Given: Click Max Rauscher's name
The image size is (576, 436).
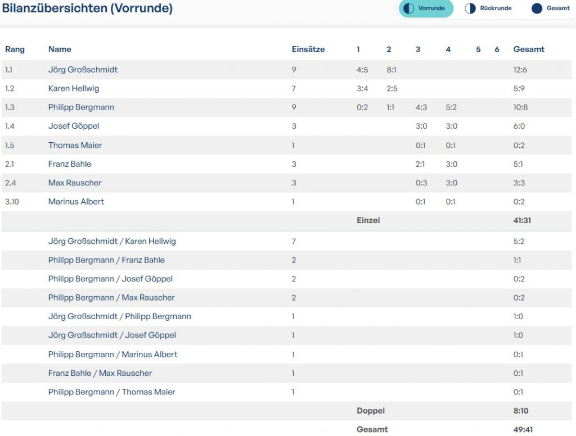Looking at the screenshot, I should [x=75, y=183].
